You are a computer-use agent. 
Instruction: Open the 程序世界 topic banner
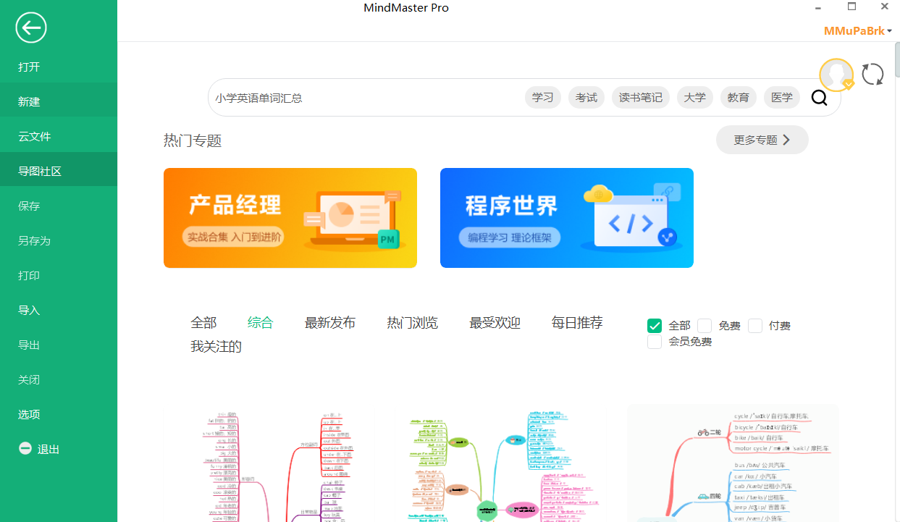567,218
